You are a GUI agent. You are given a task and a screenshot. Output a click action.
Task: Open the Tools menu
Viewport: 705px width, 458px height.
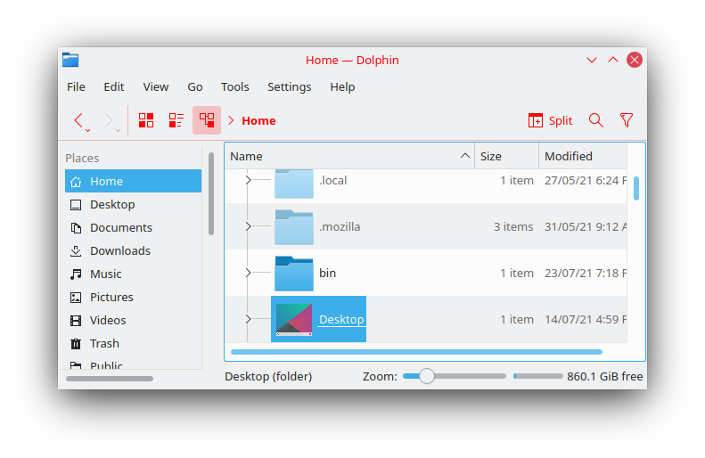[x=234, y=86]
